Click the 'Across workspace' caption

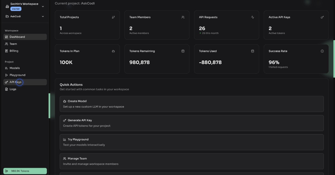(x=71, y=33)
